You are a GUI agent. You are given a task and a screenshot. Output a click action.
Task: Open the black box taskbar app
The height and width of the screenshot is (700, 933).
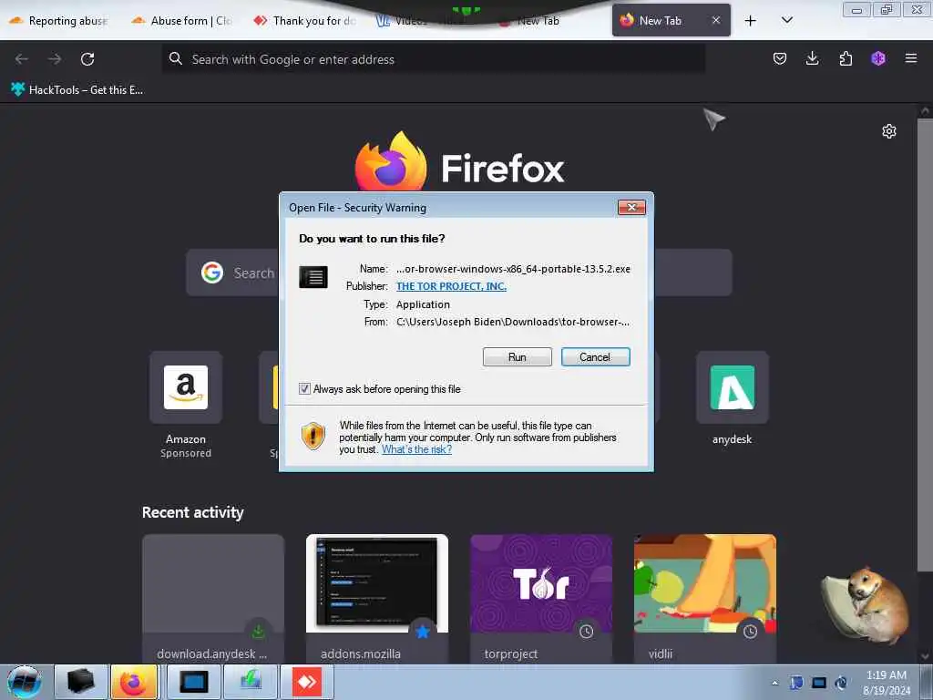[81, 682]
